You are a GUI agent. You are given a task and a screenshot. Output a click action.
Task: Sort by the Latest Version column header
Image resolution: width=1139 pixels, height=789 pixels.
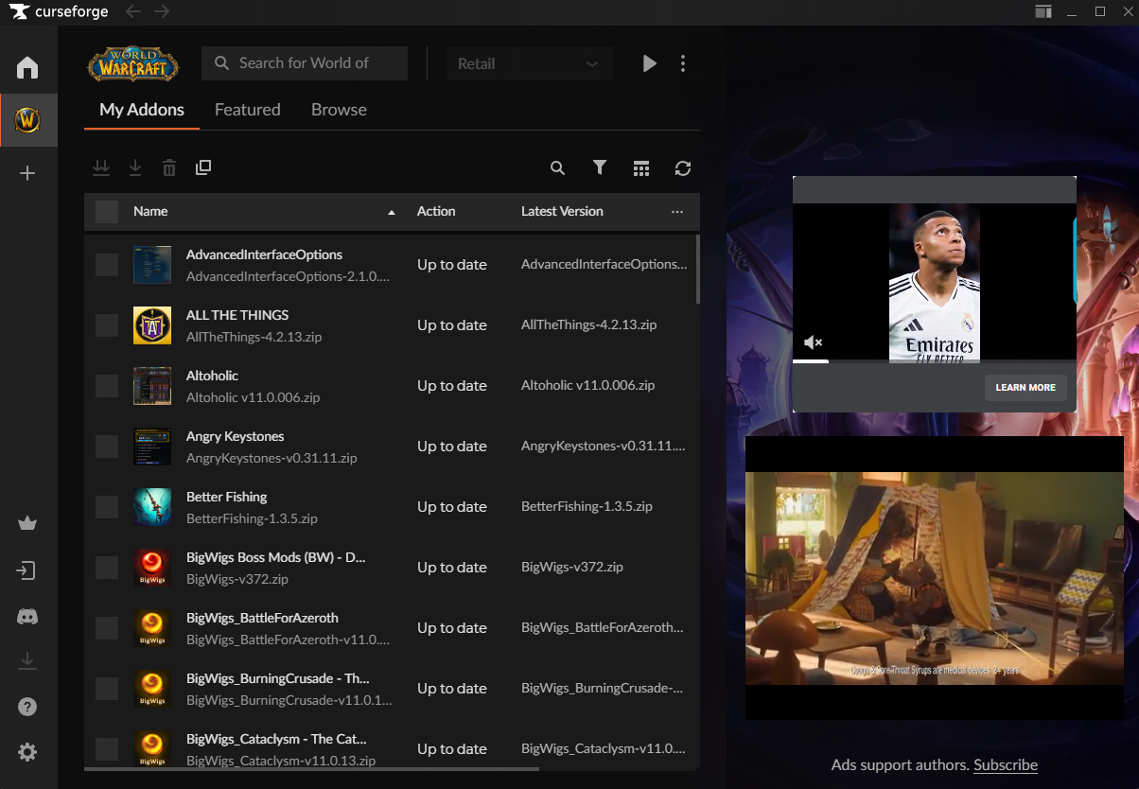click(562, 211)
